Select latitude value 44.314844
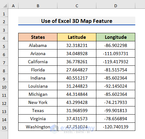This screenshot has width=145, height=139. [77, 94]
